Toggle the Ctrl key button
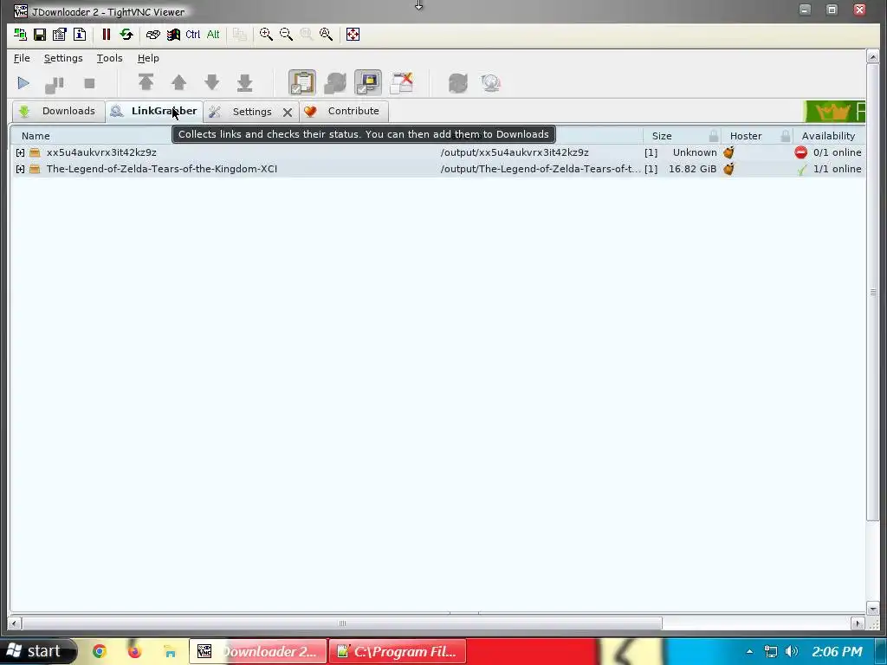Viewport: 887px width, 665px height. click(193, 35)
